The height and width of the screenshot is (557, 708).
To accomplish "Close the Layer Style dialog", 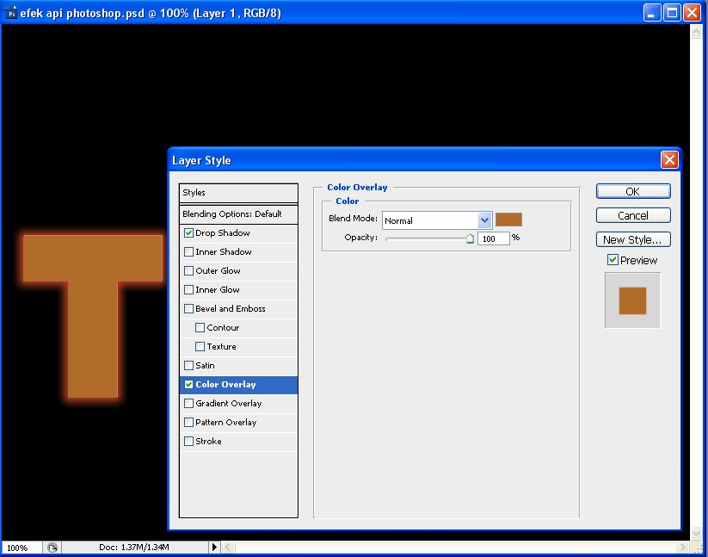I will 669,159.
